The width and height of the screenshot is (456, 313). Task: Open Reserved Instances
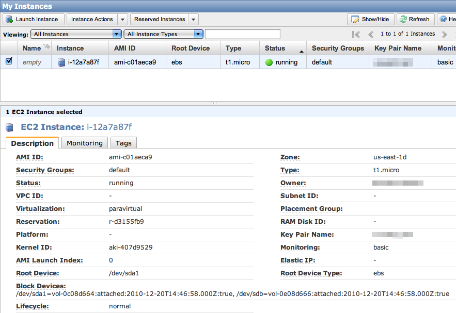(160, 19)
